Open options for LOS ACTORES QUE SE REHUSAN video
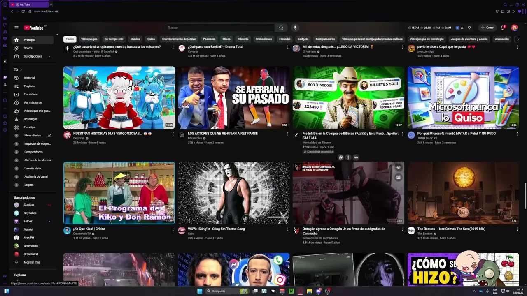527x296 pixels. click(x=288, y=134)
